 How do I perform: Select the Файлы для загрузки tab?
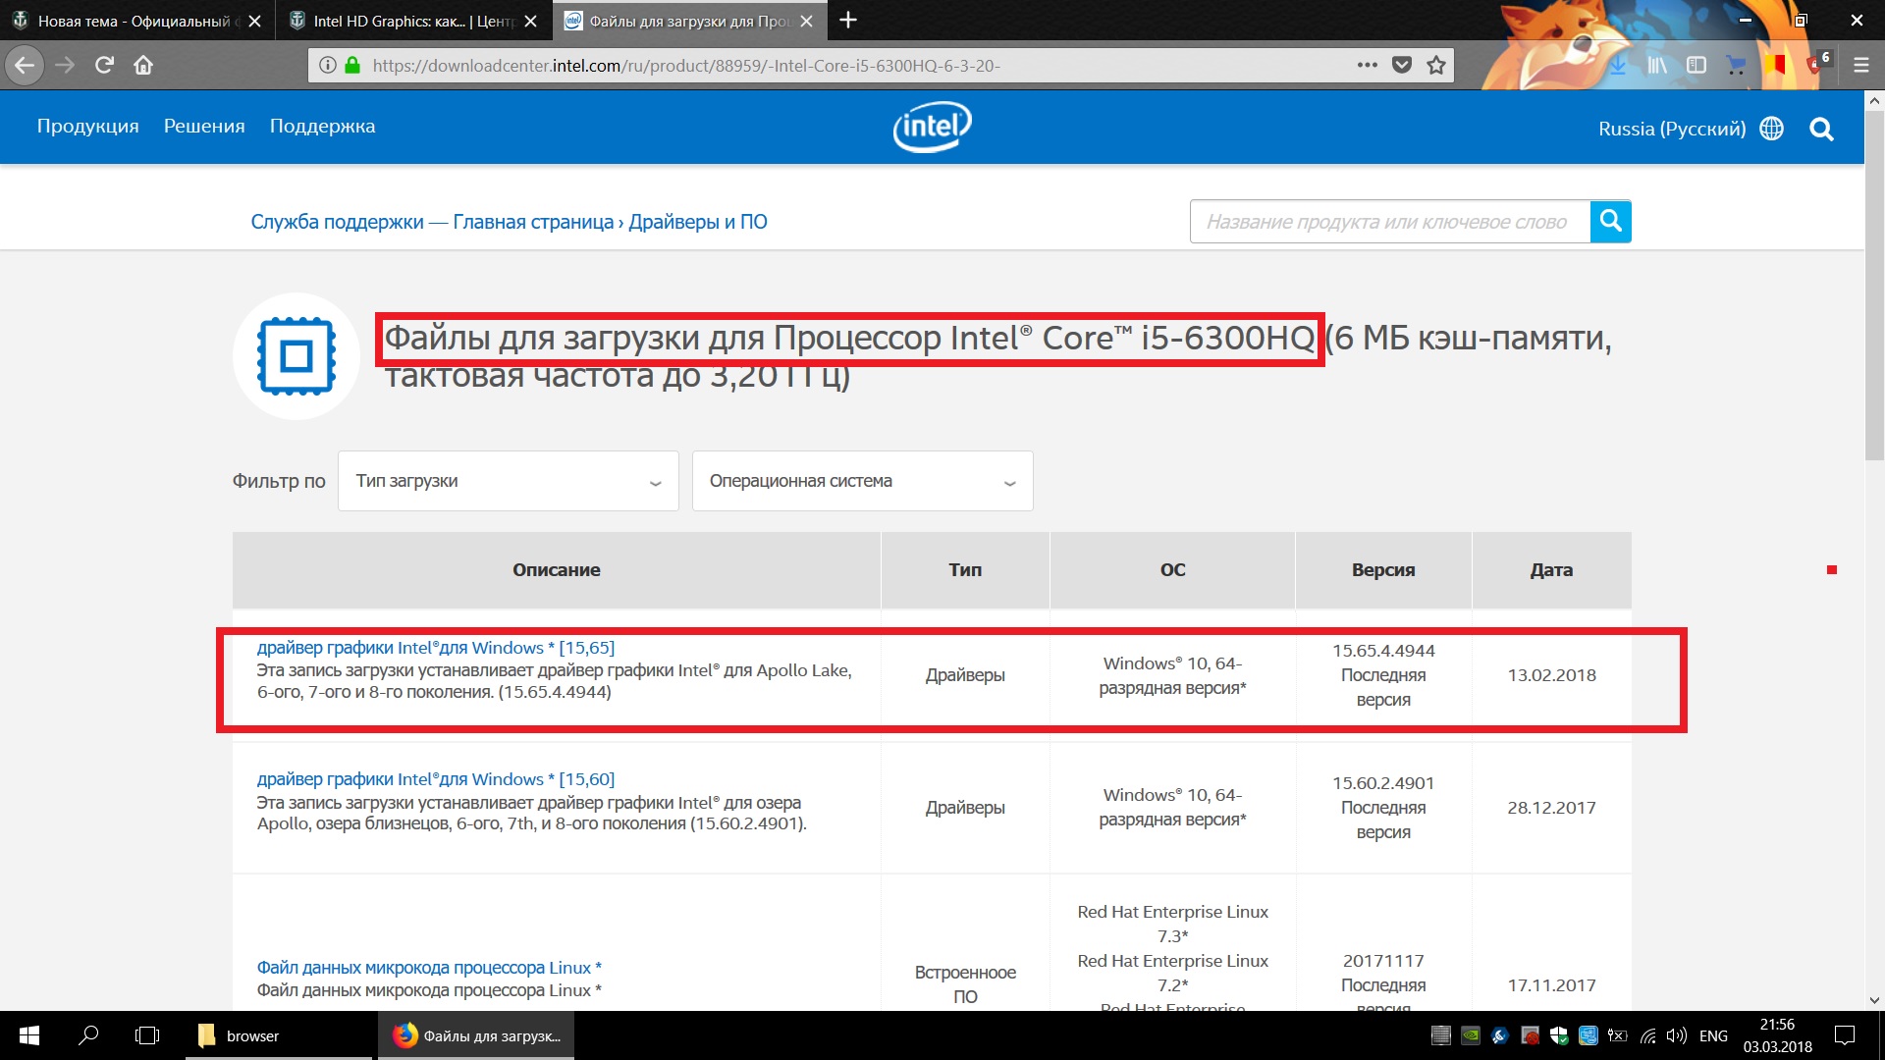tap(689, 20)
